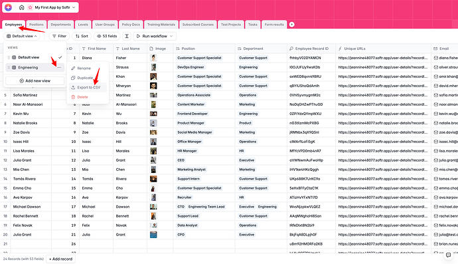Click the Social Media Manager position tag

(195, 132)
